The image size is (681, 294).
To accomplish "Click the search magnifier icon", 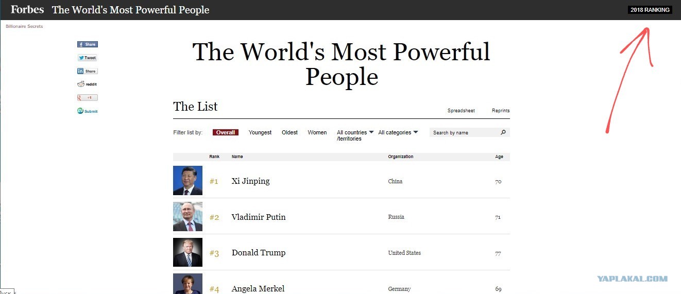I will [x=503, y=132].
